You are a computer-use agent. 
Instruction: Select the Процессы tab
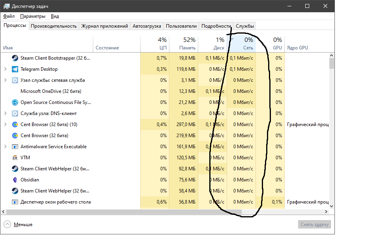click(15, 25)
